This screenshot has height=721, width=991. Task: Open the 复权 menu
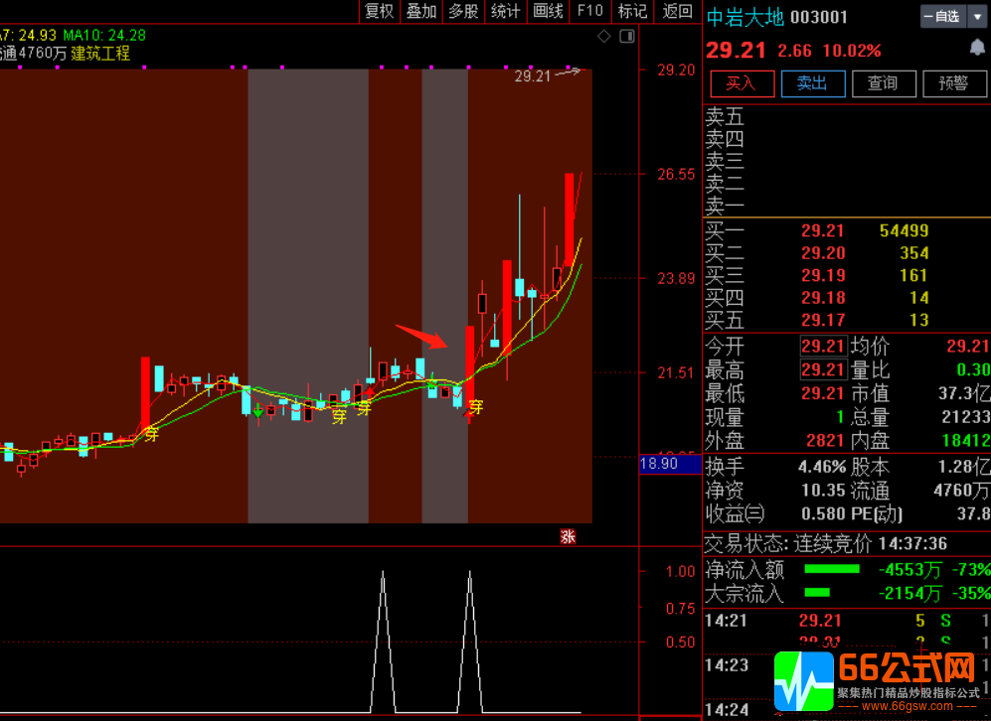(380, 11)
